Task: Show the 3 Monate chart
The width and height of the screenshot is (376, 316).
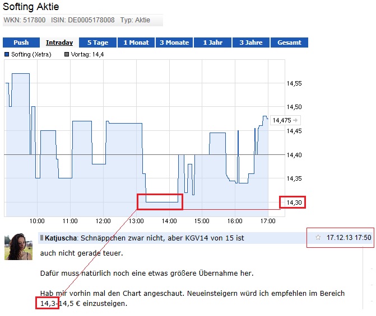Action: coord(174,43)
